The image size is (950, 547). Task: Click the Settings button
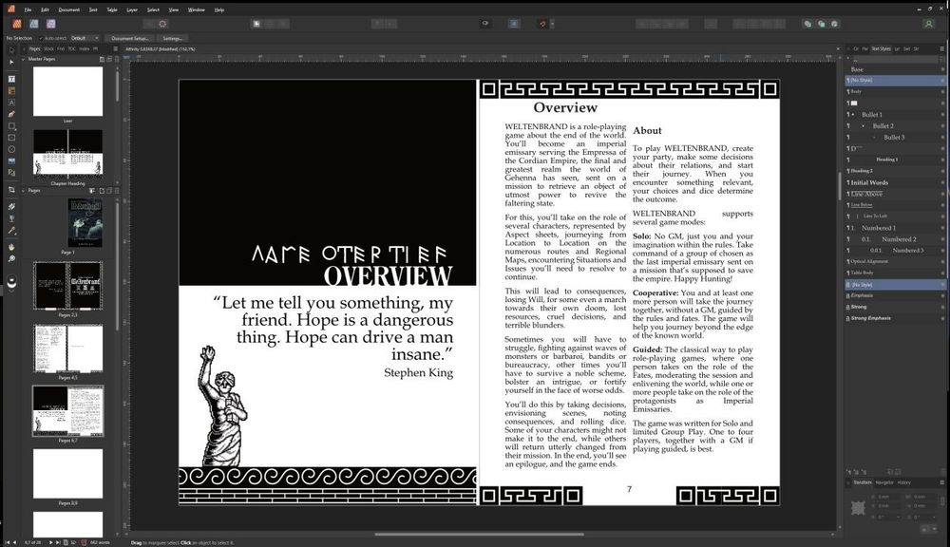(x=174, y=38)
